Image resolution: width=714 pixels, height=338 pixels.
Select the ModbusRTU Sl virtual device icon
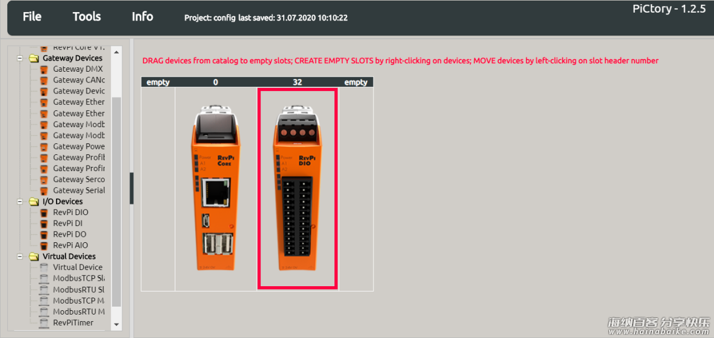point(44,290)
